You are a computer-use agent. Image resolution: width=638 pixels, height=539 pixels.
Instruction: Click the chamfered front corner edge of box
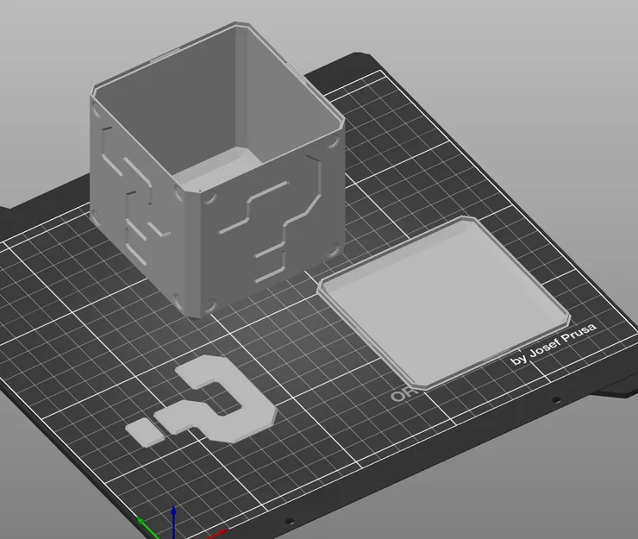click(x=193, y=253)
